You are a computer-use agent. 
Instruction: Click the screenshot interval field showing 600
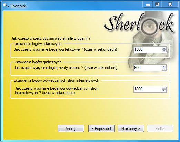(148, 68)
